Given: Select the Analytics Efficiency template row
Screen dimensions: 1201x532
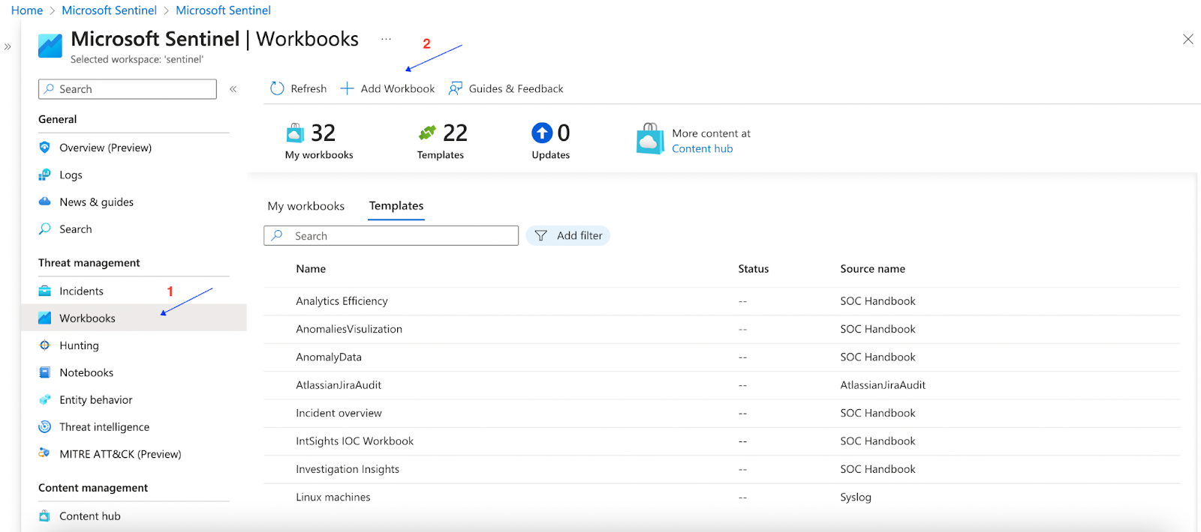Looking at the screenshot, I should (721, 301).
